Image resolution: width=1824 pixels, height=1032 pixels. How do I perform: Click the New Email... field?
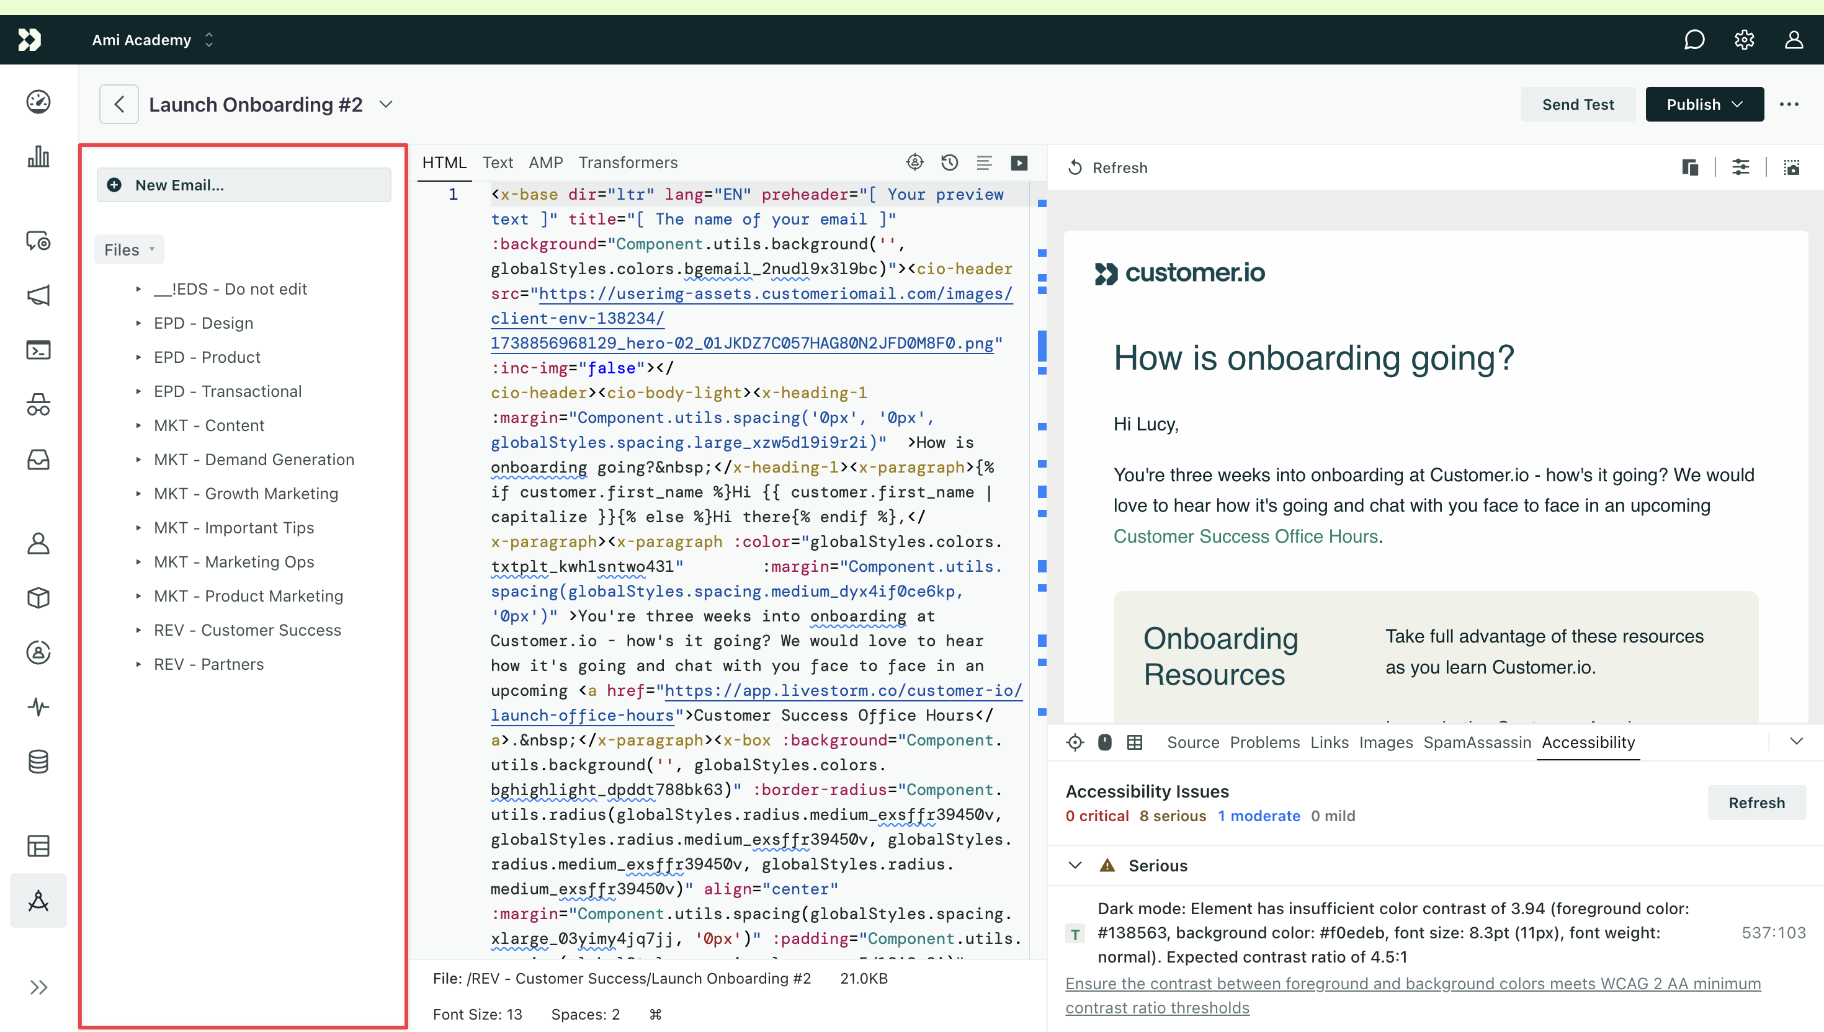coord(244,185)
